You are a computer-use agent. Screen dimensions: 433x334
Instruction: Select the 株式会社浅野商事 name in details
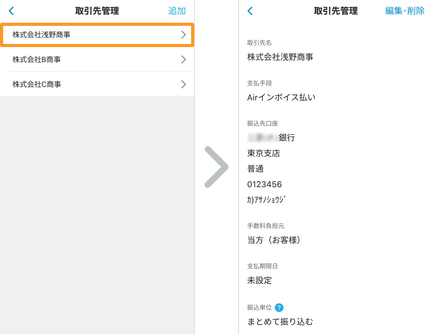(x=280, y=57)
